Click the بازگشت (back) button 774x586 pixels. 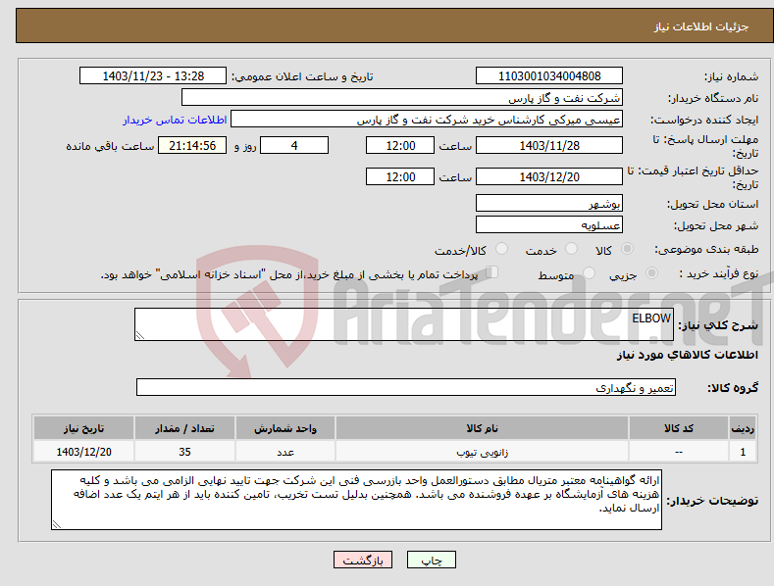(363, 560)
